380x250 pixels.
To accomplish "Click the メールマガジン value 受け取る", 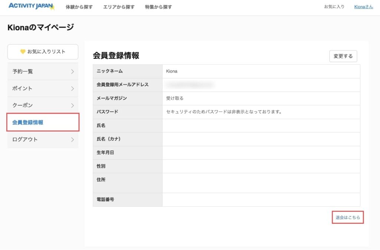I will click(175, 99).
